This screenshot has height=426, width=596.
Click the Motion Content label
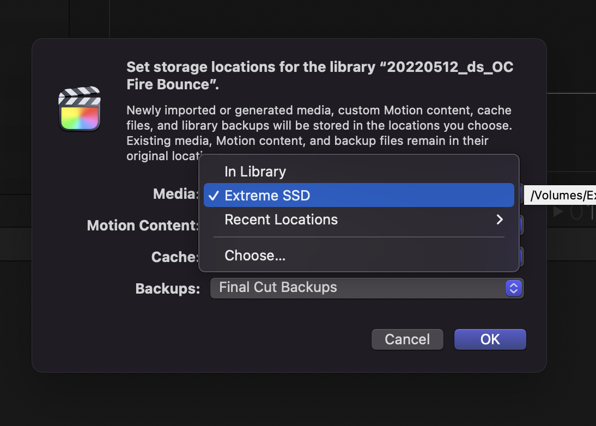pos(143,226)
